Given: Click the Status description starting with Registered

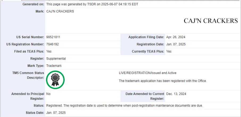Looking at the screenshot, I should (124, 106).
